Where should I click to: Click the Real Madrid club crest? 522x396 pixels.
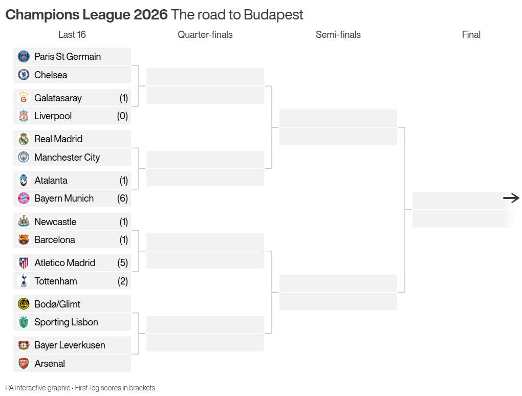click(x=24, y=139)
